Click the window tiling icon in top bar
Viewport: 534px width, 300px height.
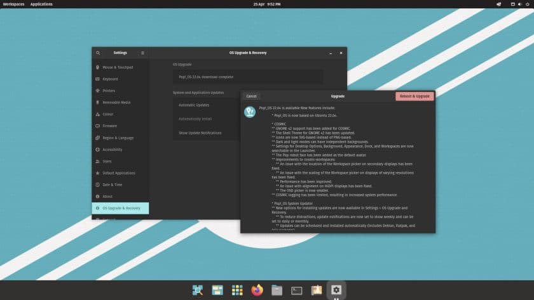[x=512, y=4]
